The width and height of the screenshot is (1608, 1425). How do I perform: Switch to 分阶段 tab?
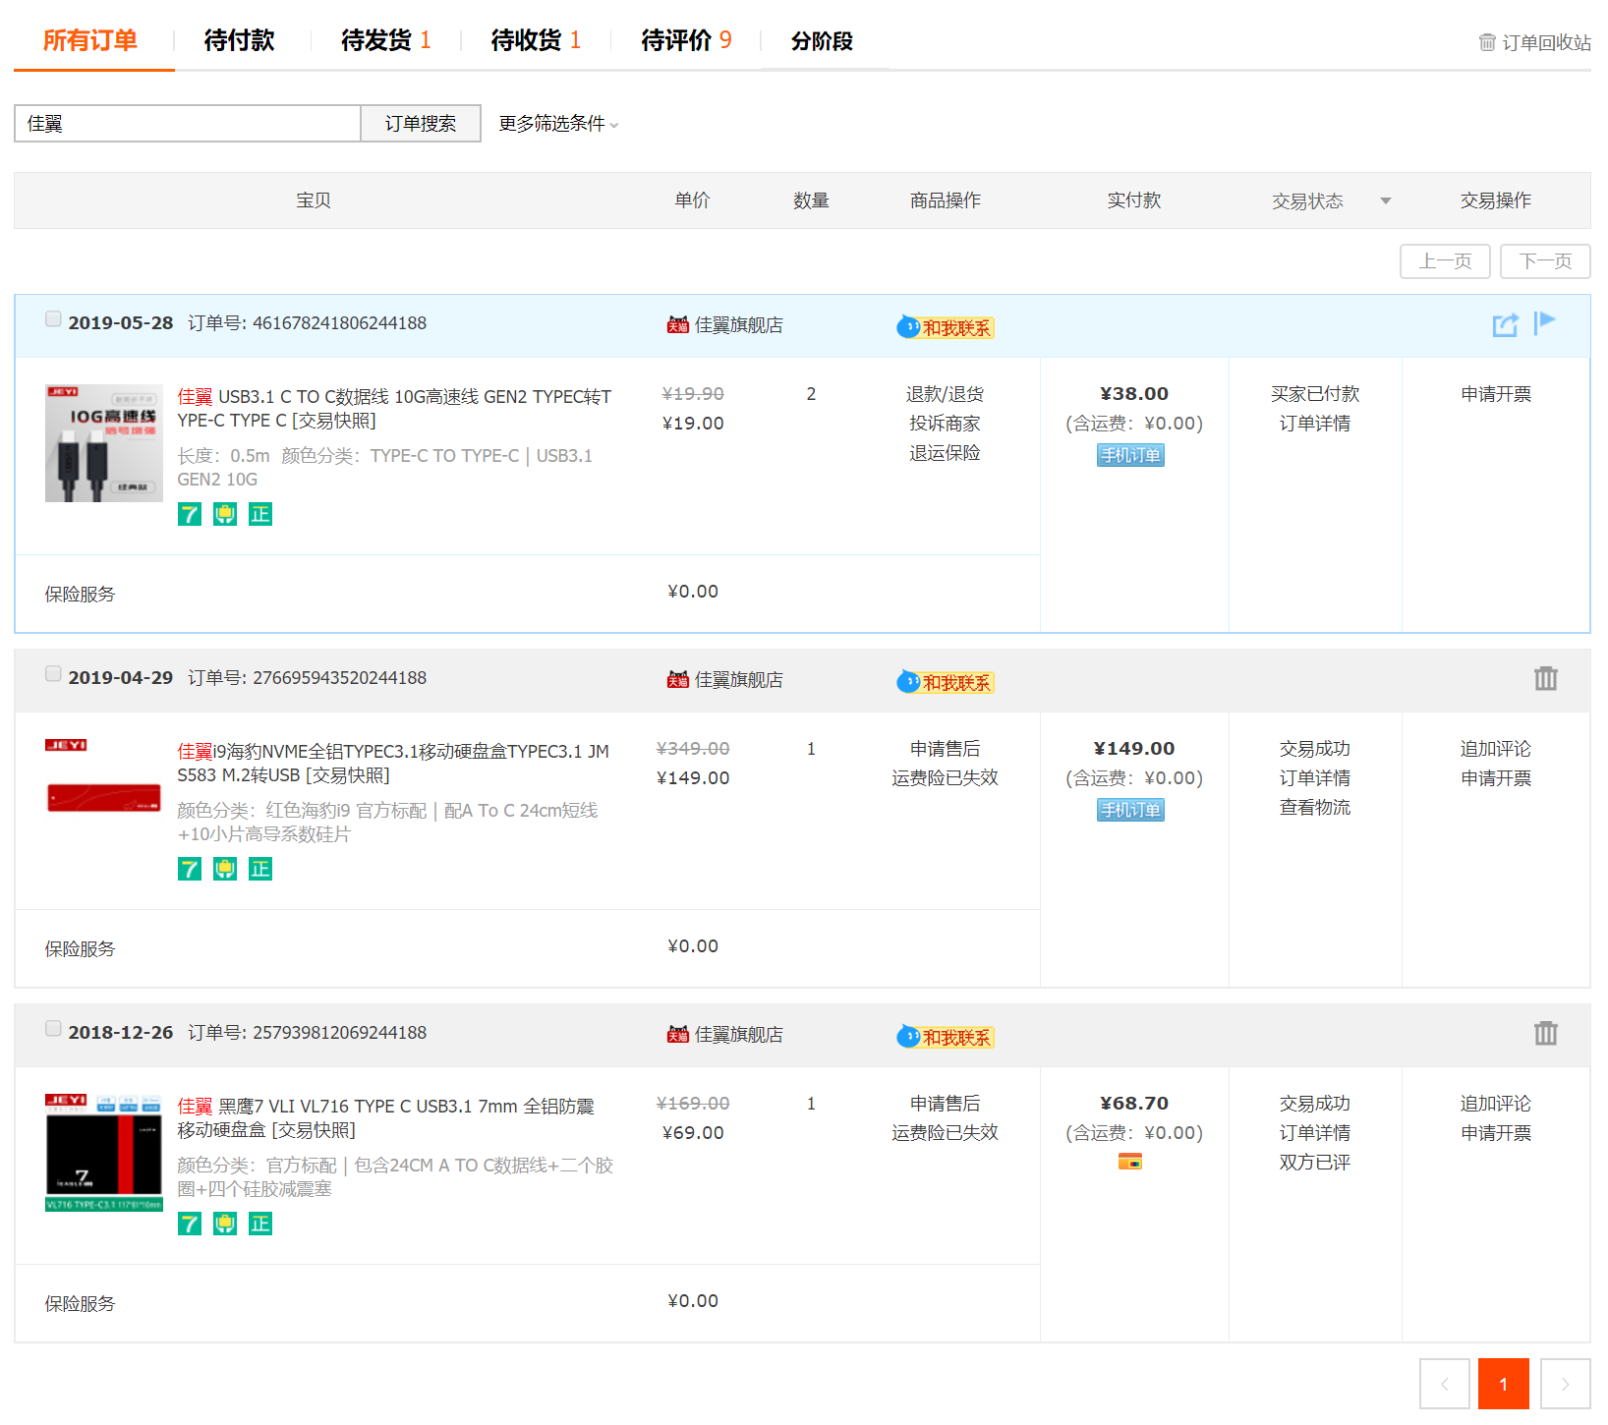tap(822, 41)
